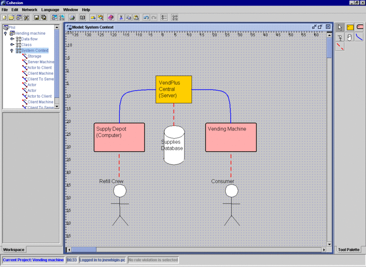The width and height of the screenshot is (366, 267).
Task: Click the No rule violation status field
Action: 153,260
